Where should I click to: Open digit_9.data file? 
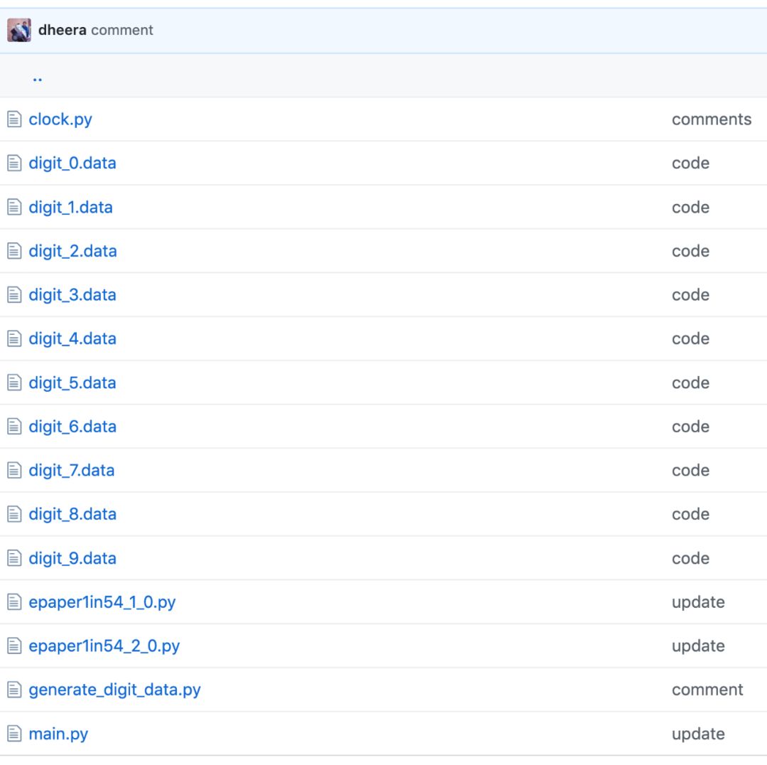pos(72,558)
